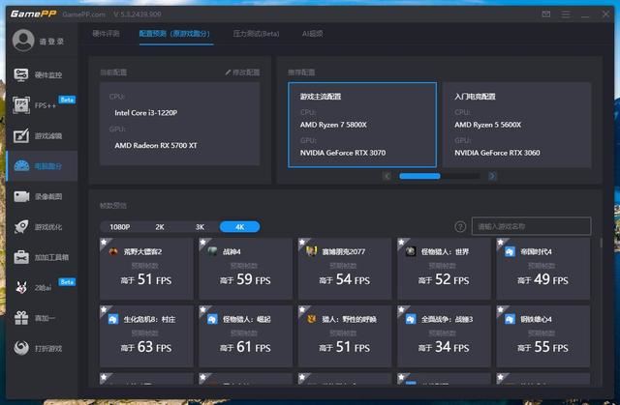
Task: Open the 51 FPS top-left game card
Action: coord(146,268)
